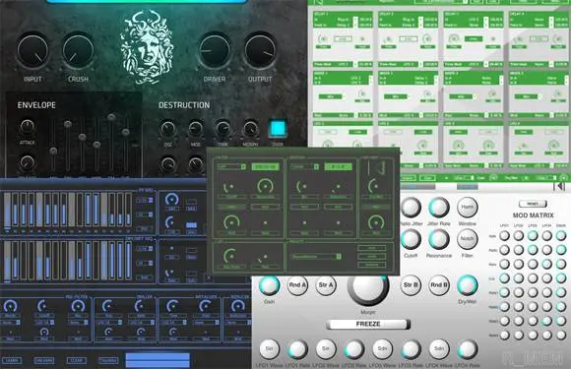Image resolution: width=571 pixels, height=369 pixels.
Task: Click the Dry/Wet knob
Action: 468,285
